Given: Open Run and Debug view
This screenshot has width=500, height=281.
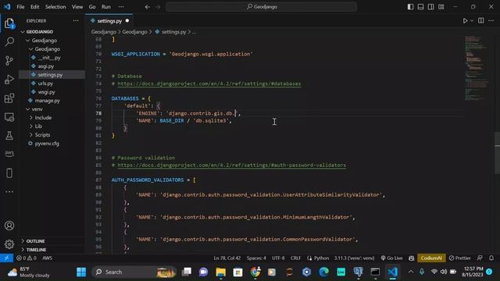Looking at the screenshot, I should 9,80.
